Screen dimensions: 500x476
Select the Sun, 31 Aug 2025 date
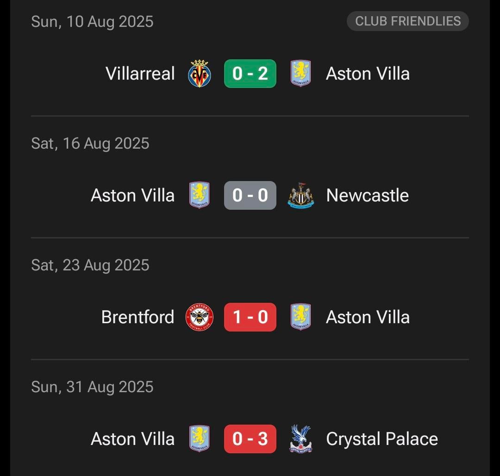click(92, 387)
